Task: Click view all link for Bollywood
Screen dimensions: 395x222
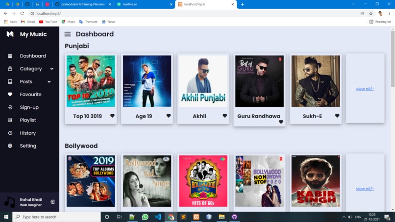Action: click(x=365, y=189)
